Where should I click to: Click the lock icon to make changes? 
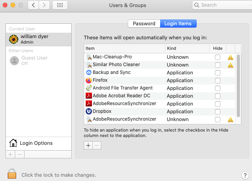coord(12,174)
